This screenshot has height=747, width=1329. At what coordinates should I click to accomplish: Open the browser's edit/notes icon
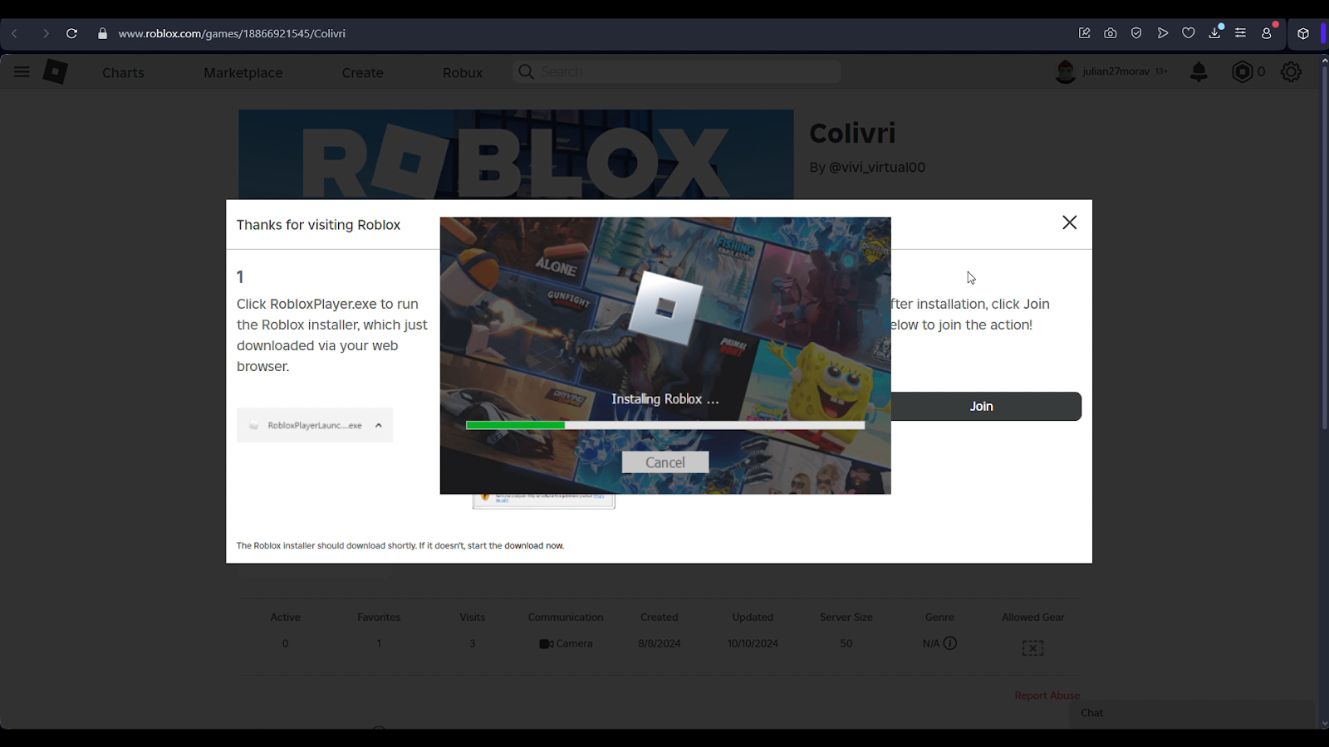pos(1084,33)
